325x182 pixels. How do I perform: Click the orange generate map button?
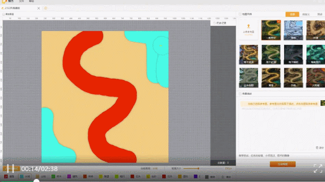click(283, 164)
